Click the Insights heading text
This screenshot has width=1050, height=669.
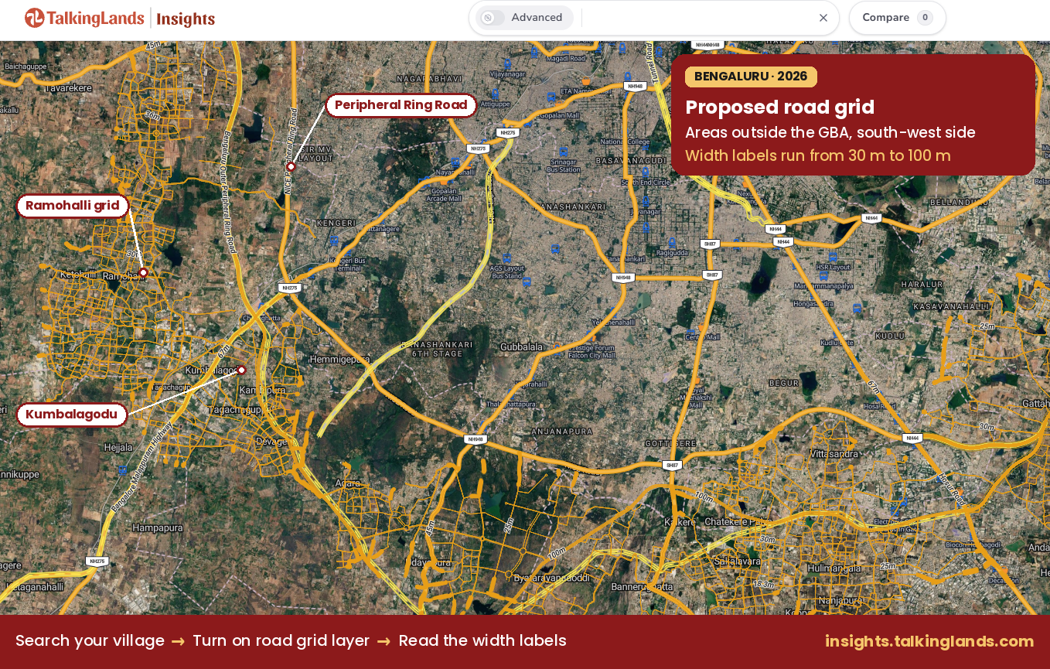pos(186,19)
